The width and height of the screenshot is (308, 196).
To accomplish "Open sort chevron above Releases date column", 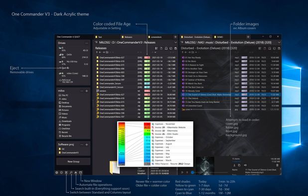I will (x=155, y=52).
